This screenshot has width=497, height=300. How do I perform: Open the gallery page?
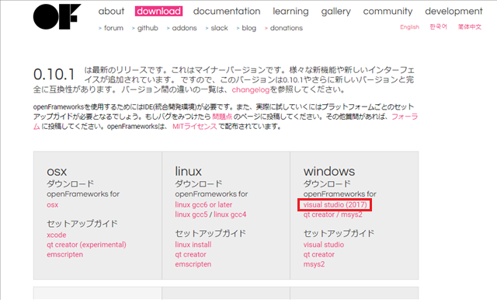click(336, 12)
